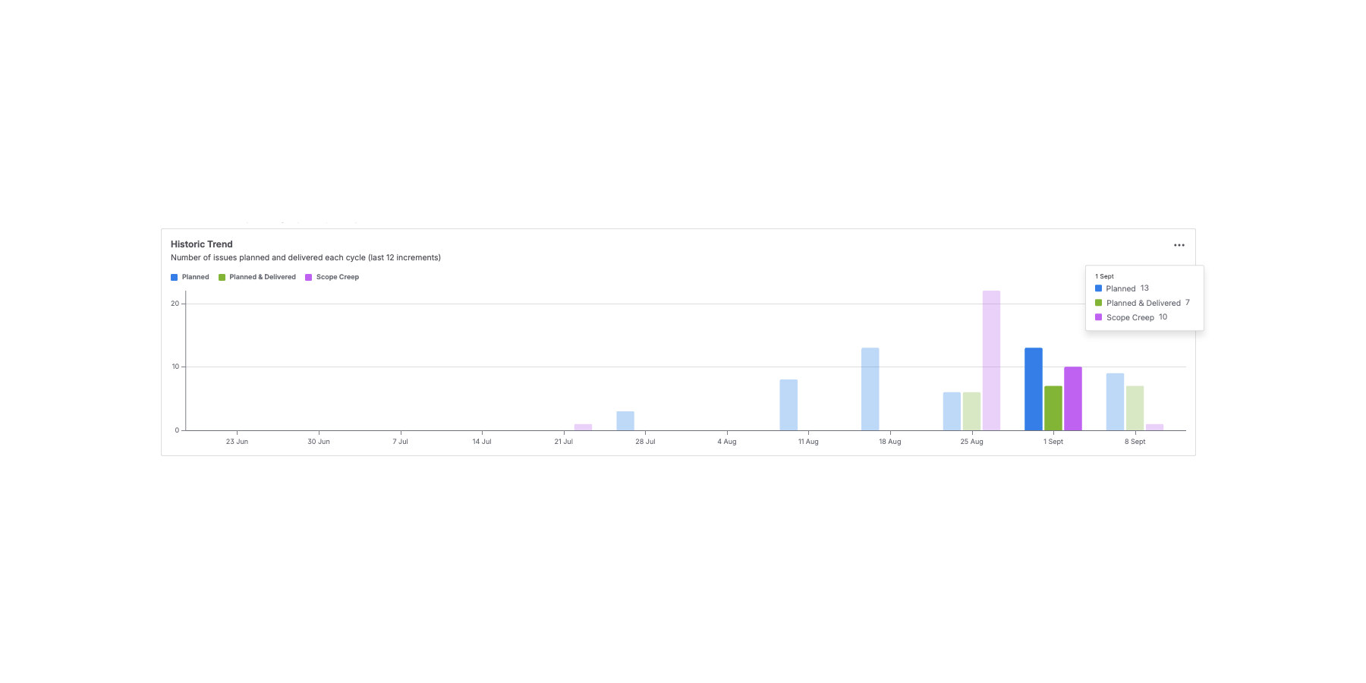Select the tall Scope Creep bar for 25 Aug
This screenshot has height=683, width=1366.
click(x=991, y=360)
